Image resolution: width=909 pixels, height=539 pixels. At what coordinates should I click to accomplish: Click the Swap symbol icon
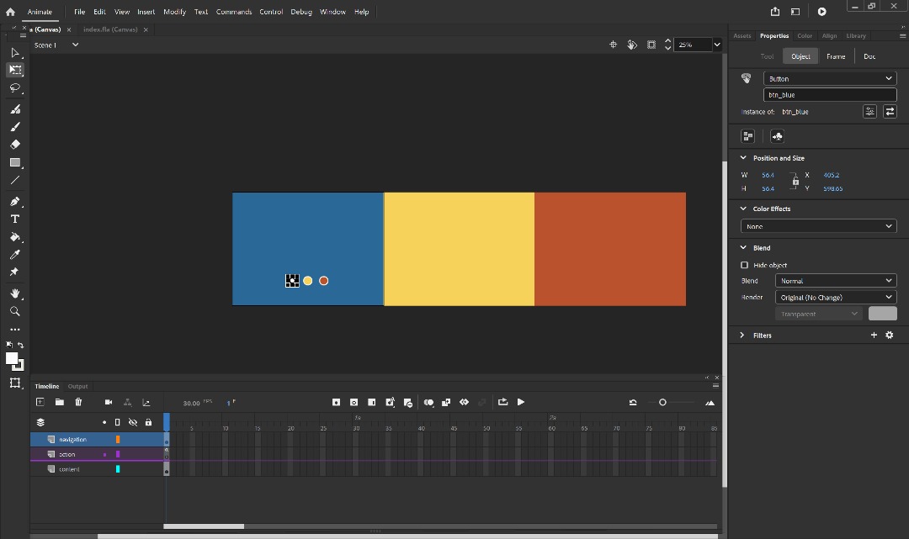coord(890,111)
